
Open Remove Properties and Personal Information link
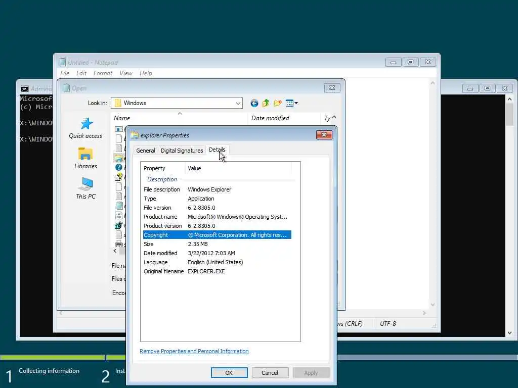click(194, 351)
